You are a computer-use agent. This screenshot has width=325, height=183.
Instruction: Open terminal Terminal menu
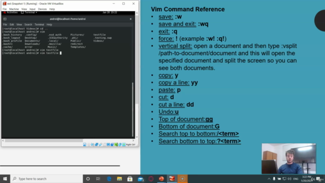pyautogui.click(x=39, y=24)
